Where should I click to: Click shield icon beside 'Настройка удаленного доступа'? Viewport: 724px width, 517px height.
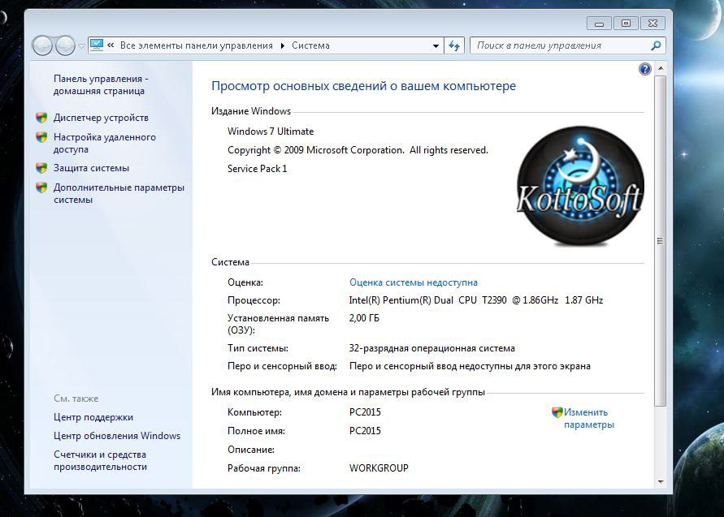41,137
